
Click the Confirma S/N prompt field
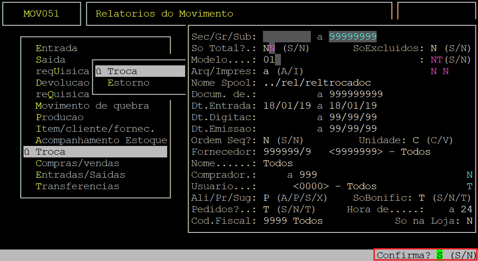tap(439, 255)
